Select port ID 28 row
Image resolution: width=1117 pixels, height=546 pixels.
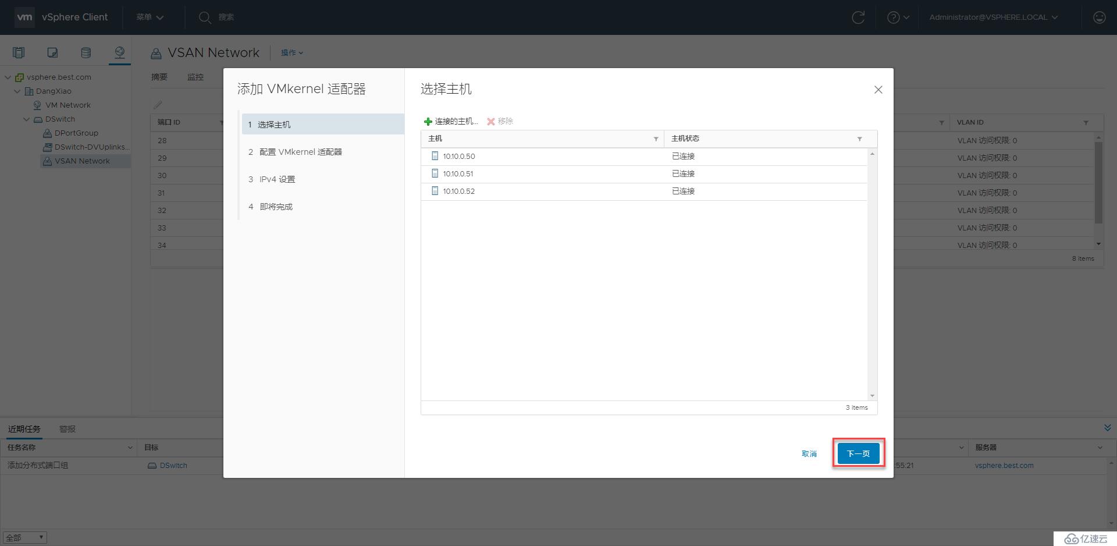coord(187,140)
